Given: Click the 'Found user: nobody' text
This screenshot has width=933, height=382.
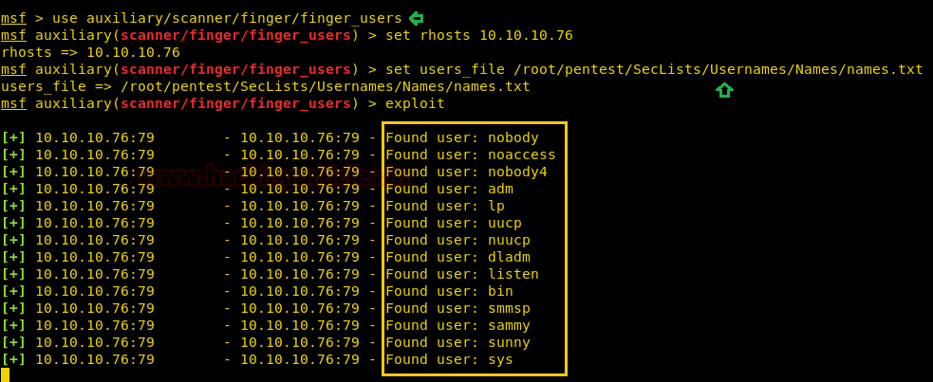Looking at the screenshot, I should (461, 137).
